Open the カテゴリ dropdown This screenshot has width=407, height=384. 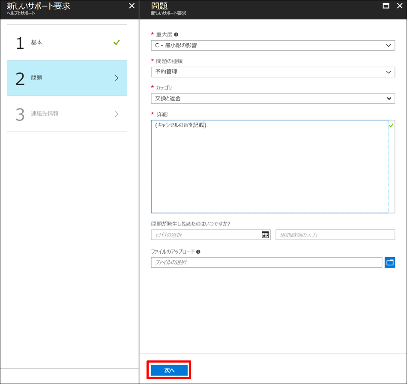pyautogui.click(x=272, y=99)
